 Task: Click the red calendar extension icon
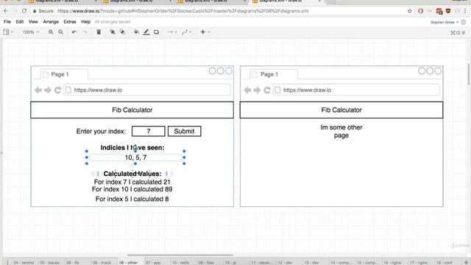[439, 11]
